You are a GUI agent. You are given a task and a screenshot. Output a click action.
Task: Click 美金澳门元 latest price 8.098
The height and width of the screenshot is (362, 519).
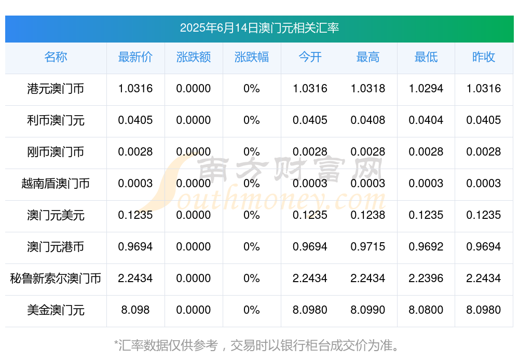135,310
